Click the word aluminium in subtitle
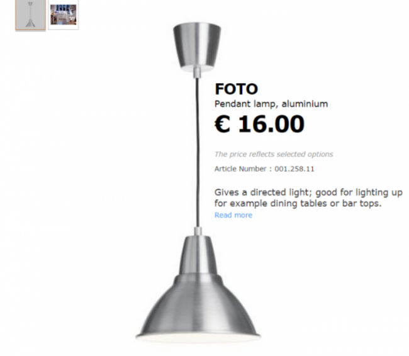 (x=305, y=104)
